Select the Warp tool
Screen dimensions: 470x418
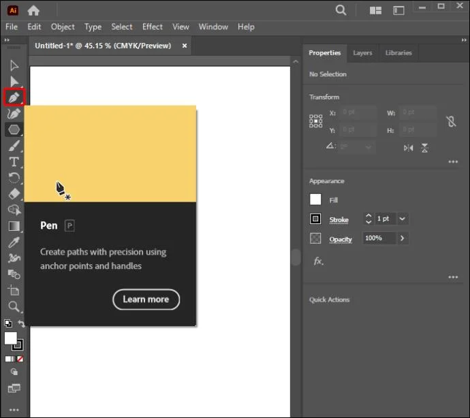click(x=14, y=258)
